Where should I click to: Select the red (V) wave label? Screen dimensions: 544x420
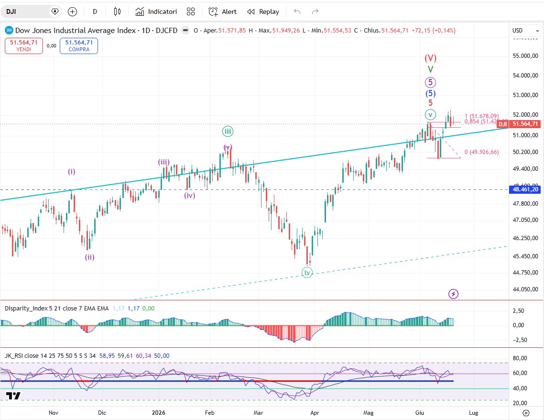pos(431,58)
